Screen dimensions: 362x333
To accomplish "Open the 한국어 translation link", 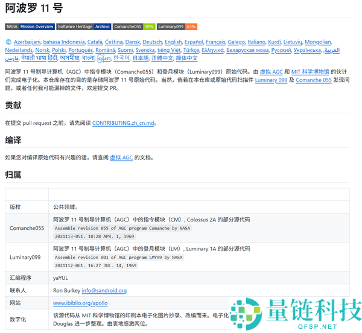I will (121, 58).
